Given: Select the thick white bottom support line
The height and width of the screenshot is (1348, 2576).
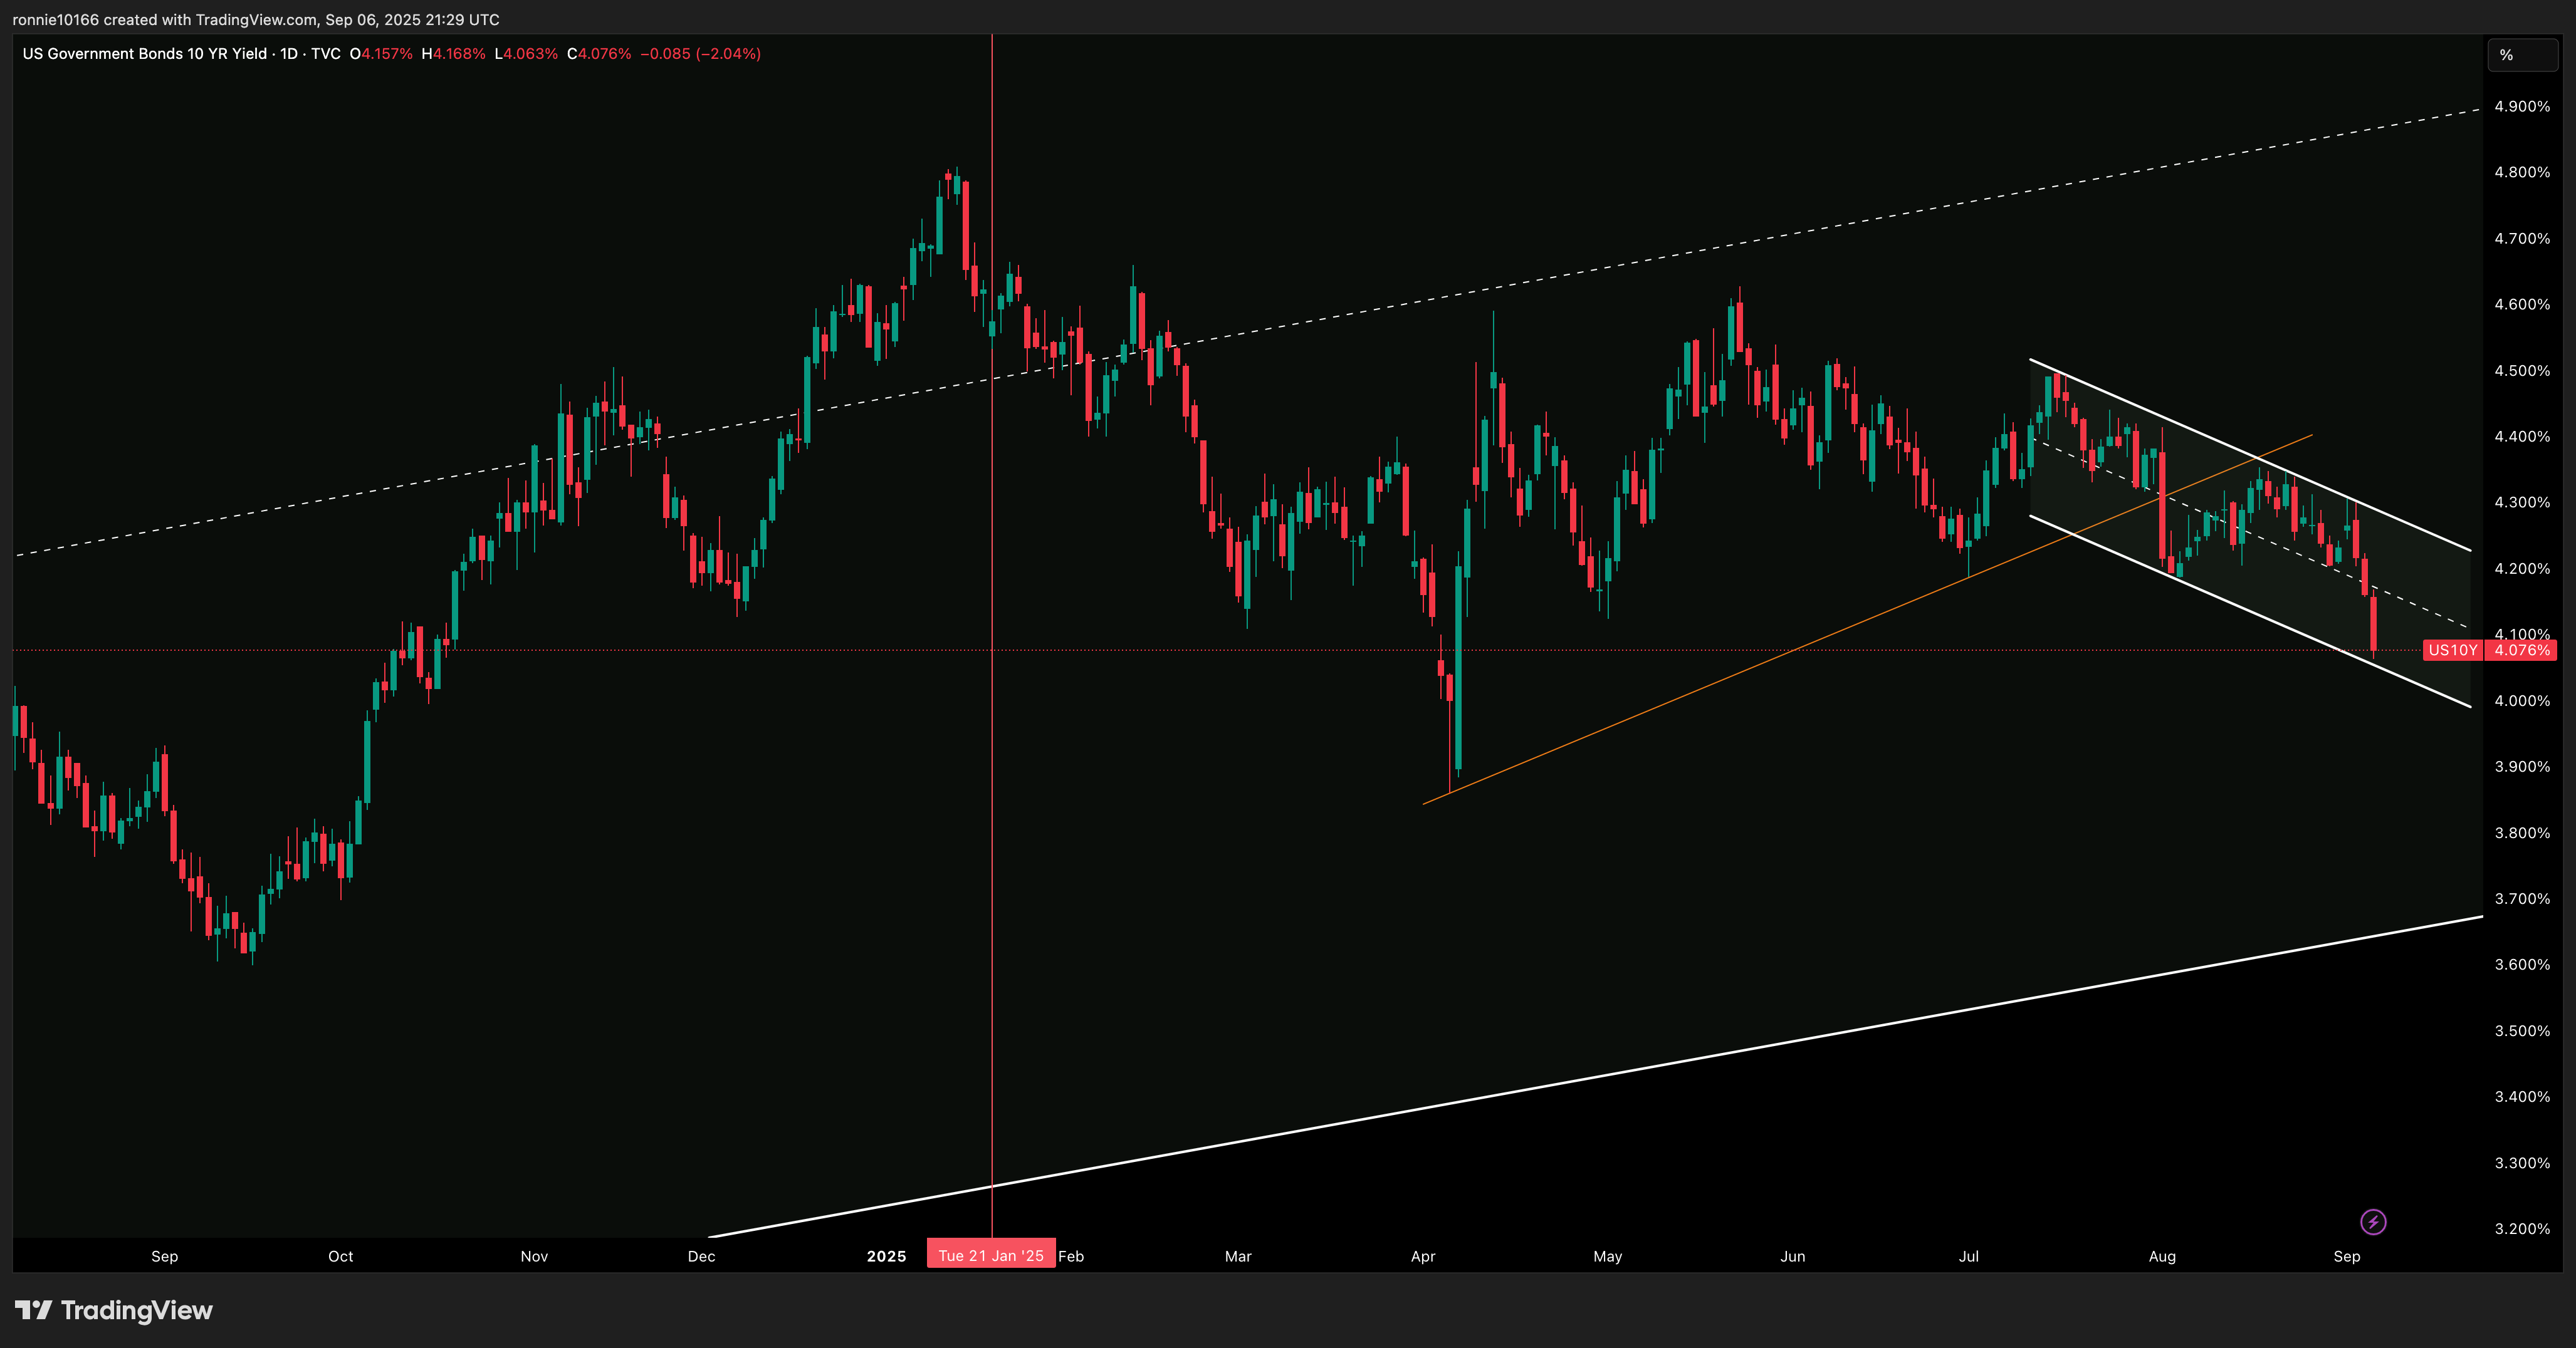Looking at the screenshot, I should click(x=1600, y=1075).
